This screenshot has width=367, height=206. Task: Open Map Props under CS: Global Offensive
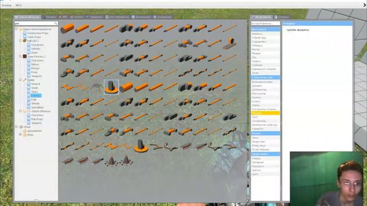37,119
